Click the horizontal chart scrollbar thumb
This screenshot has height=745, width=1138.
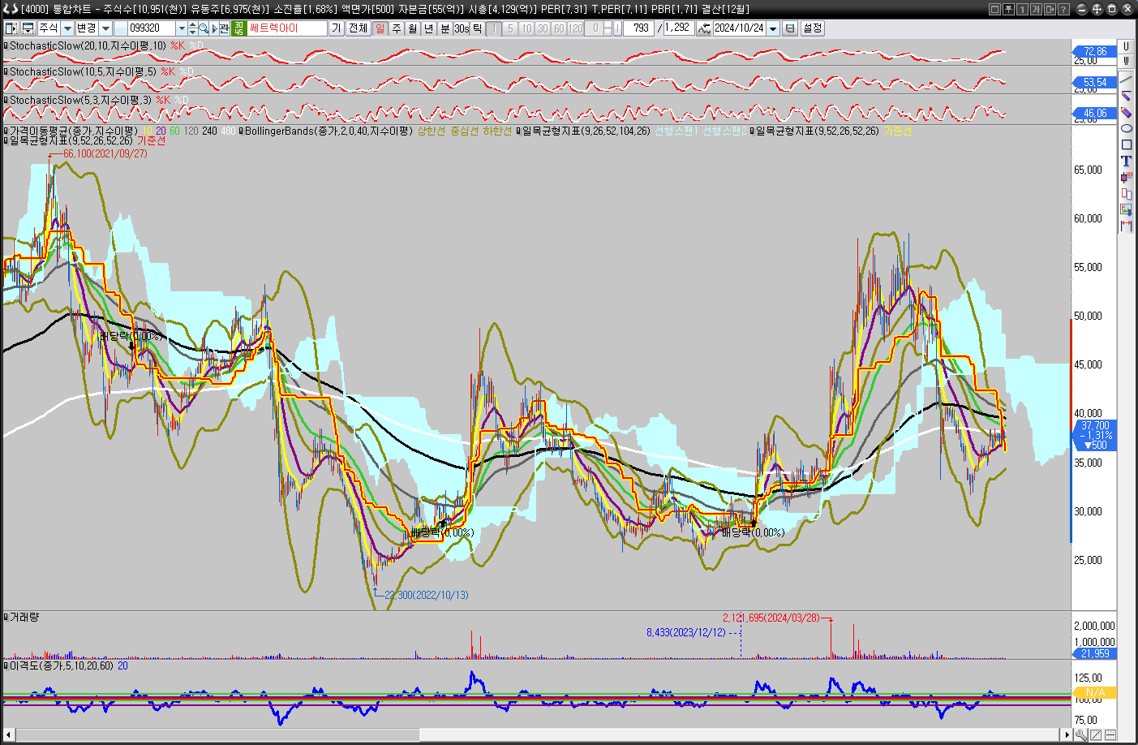tap(217, 735)
